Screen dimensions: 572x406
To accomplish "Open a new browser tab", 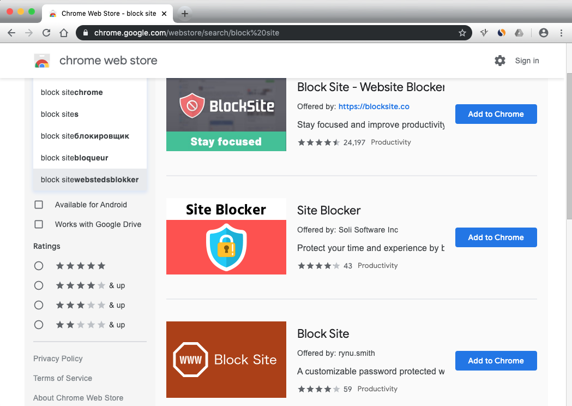I will pyautogui.click(x=185, y=14).
